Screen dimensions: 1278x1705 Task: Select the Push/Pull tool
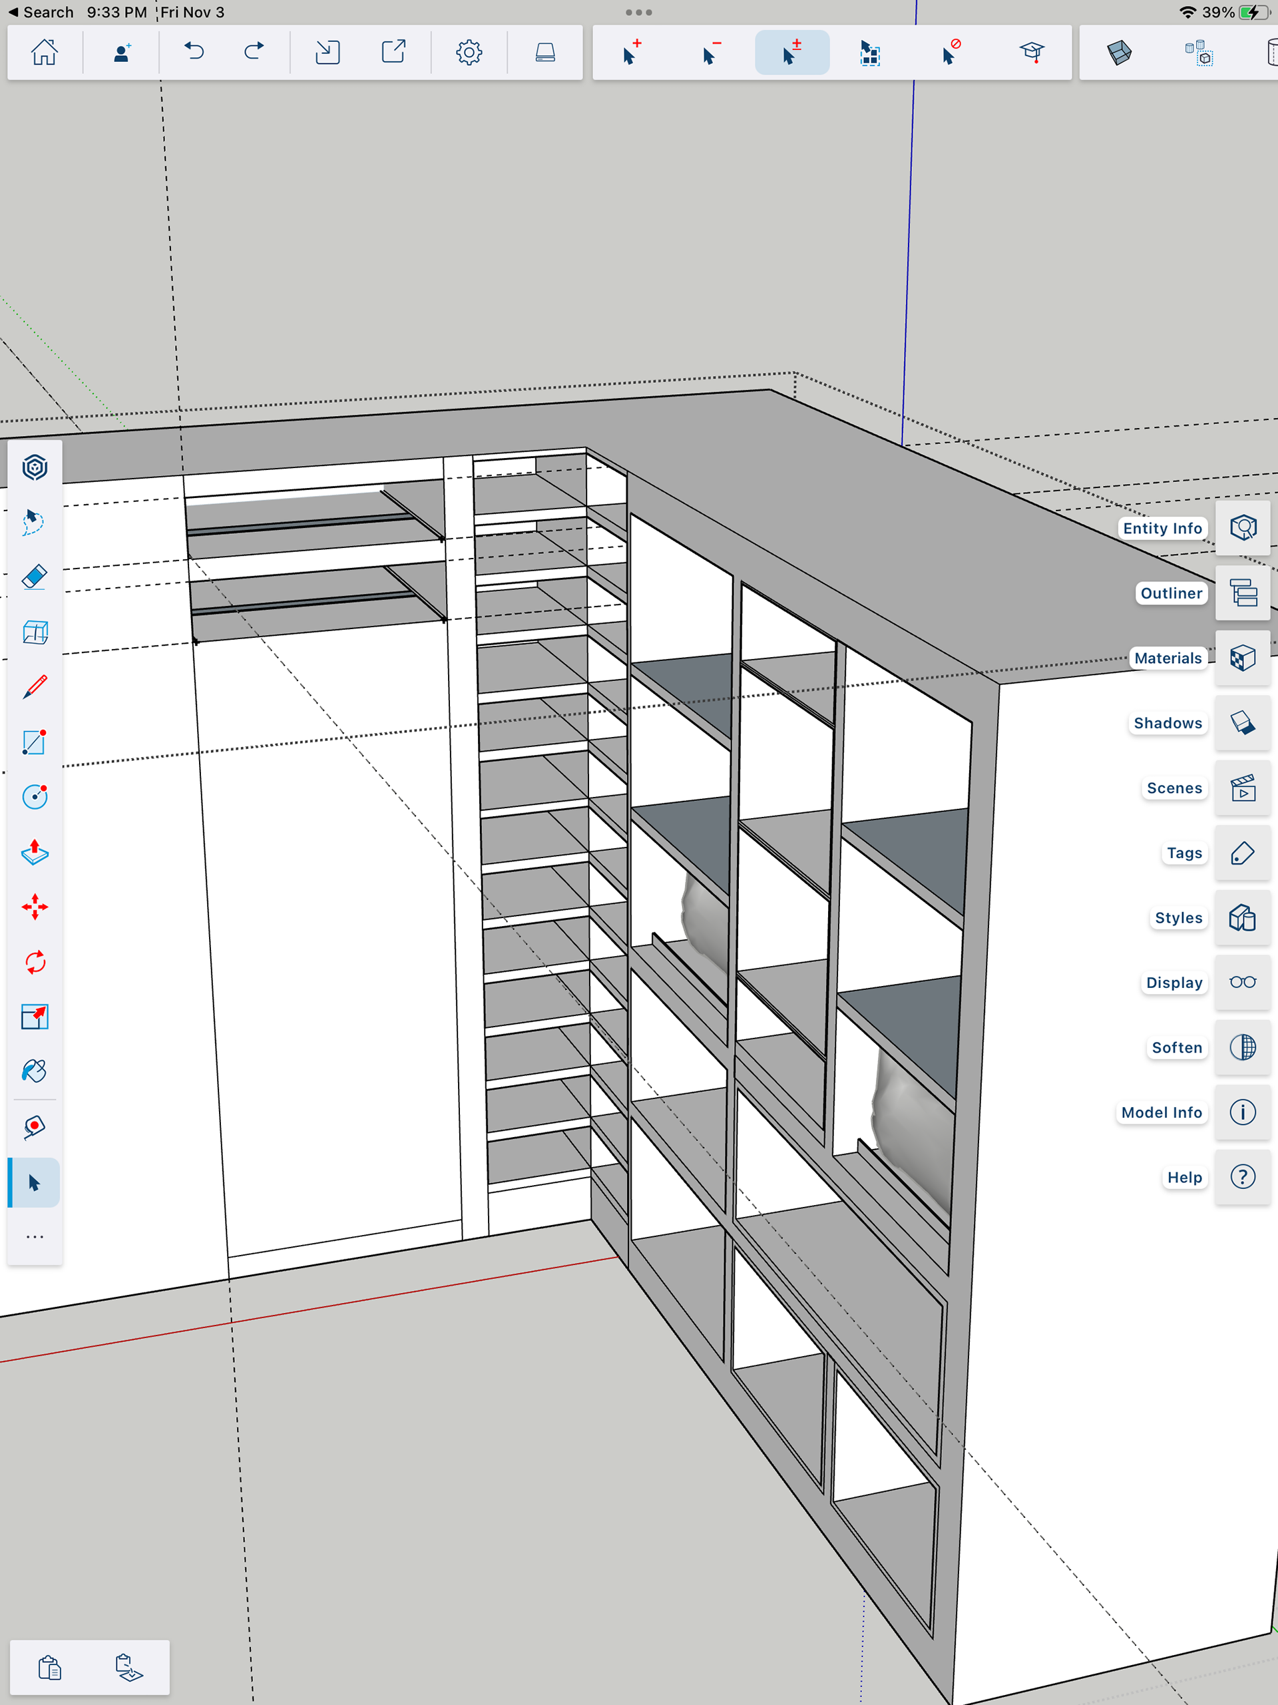[x=35, y=852]
